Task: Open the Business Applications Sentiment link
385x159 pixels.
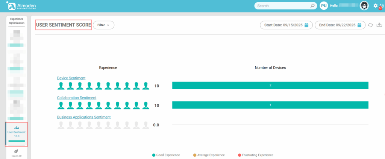Action: pyautogui.click(x=84, y=117)
